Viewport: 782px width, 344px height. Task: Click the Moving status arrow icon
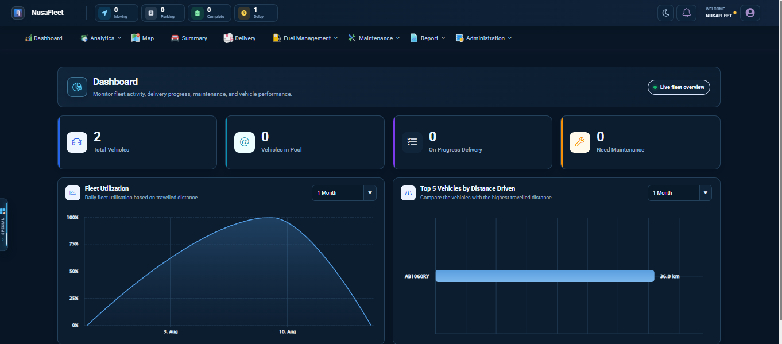pyautogui.click(x=104, y=13)
